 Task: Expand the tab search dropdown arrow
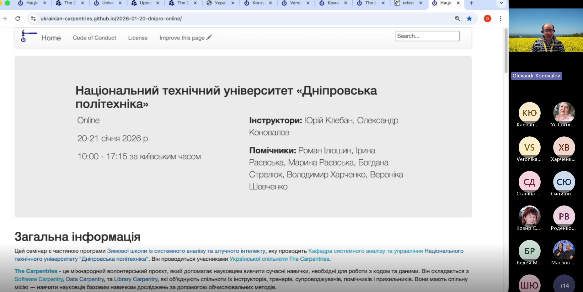pyautogui.click(x=501, y=3)
